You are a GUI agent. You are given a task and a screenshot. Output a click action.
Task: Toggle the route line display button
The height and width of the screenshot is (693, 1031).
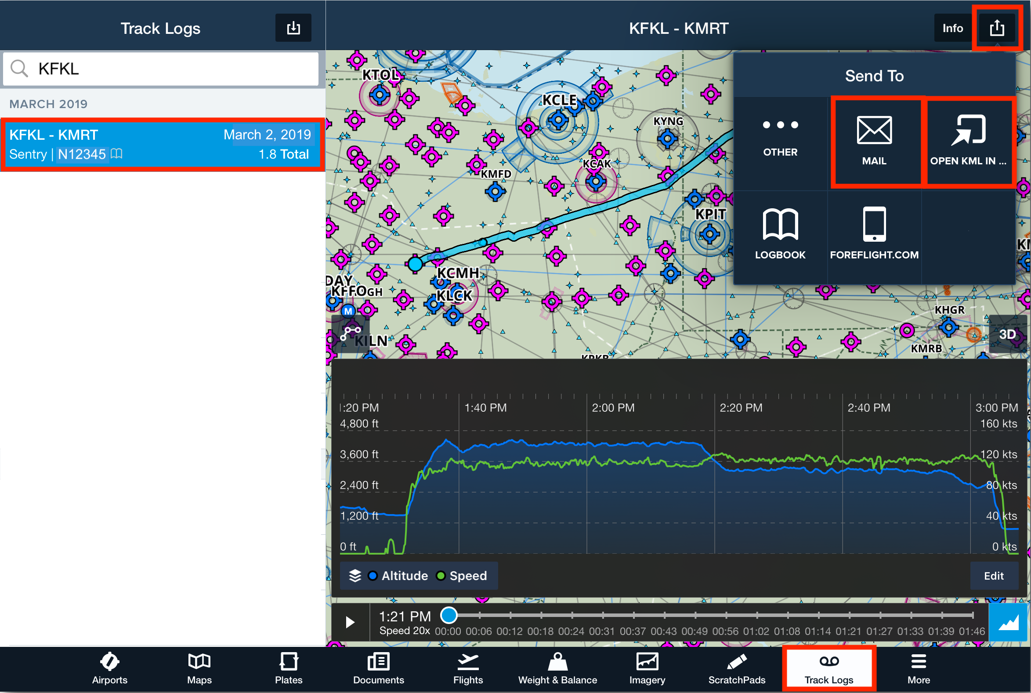(x=350, y=334)
